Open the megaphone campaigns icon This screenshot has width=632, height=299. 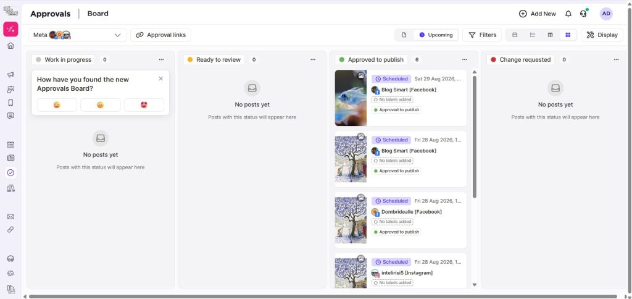pyautogui.click(x=11, y=75)
